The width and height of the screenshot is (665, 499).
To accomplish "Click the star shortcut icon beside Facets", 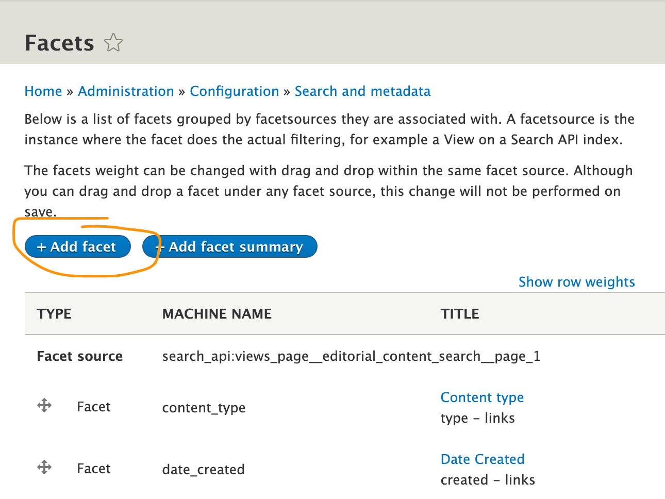I will (x=113, y=43).
